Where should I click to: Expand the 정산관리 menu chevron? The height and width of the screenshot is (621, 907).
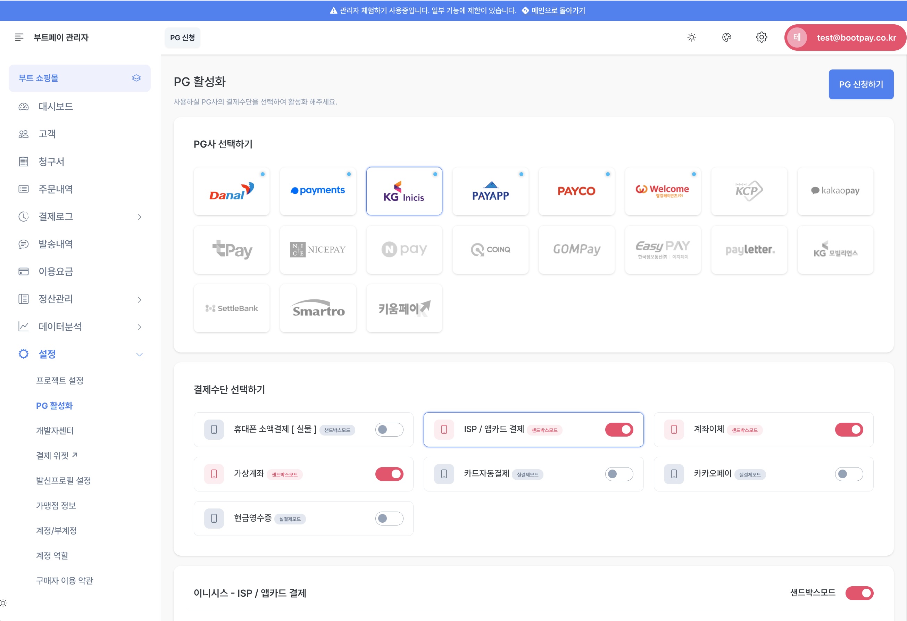[x=140, y=299]
